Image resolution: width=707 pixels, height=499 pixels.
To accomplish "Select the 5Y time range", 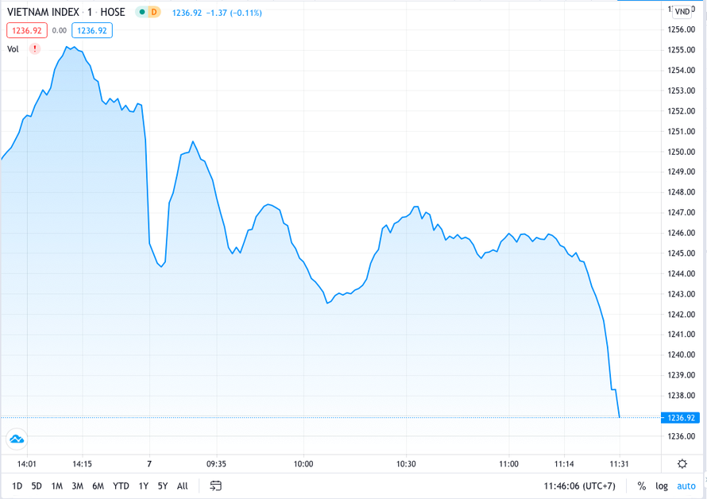I will click(x=162, y=485).
